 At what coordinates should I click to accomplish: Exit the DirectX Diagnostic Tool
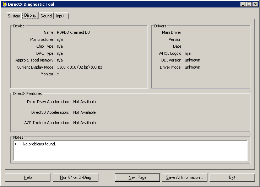coord(232,177)
